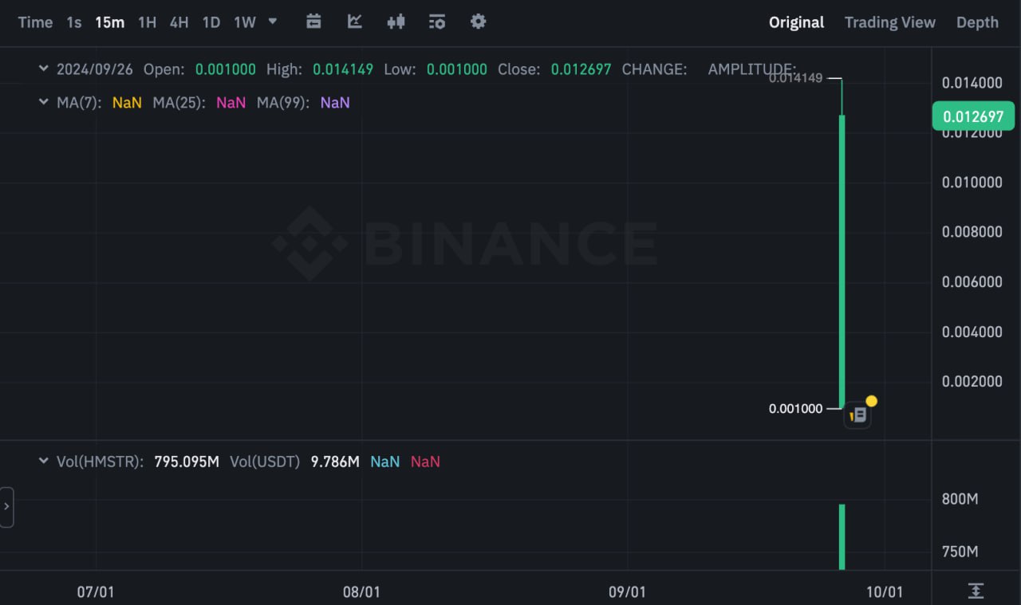Open the chart display options icon
1021x605 pixels.
[436, 22]
